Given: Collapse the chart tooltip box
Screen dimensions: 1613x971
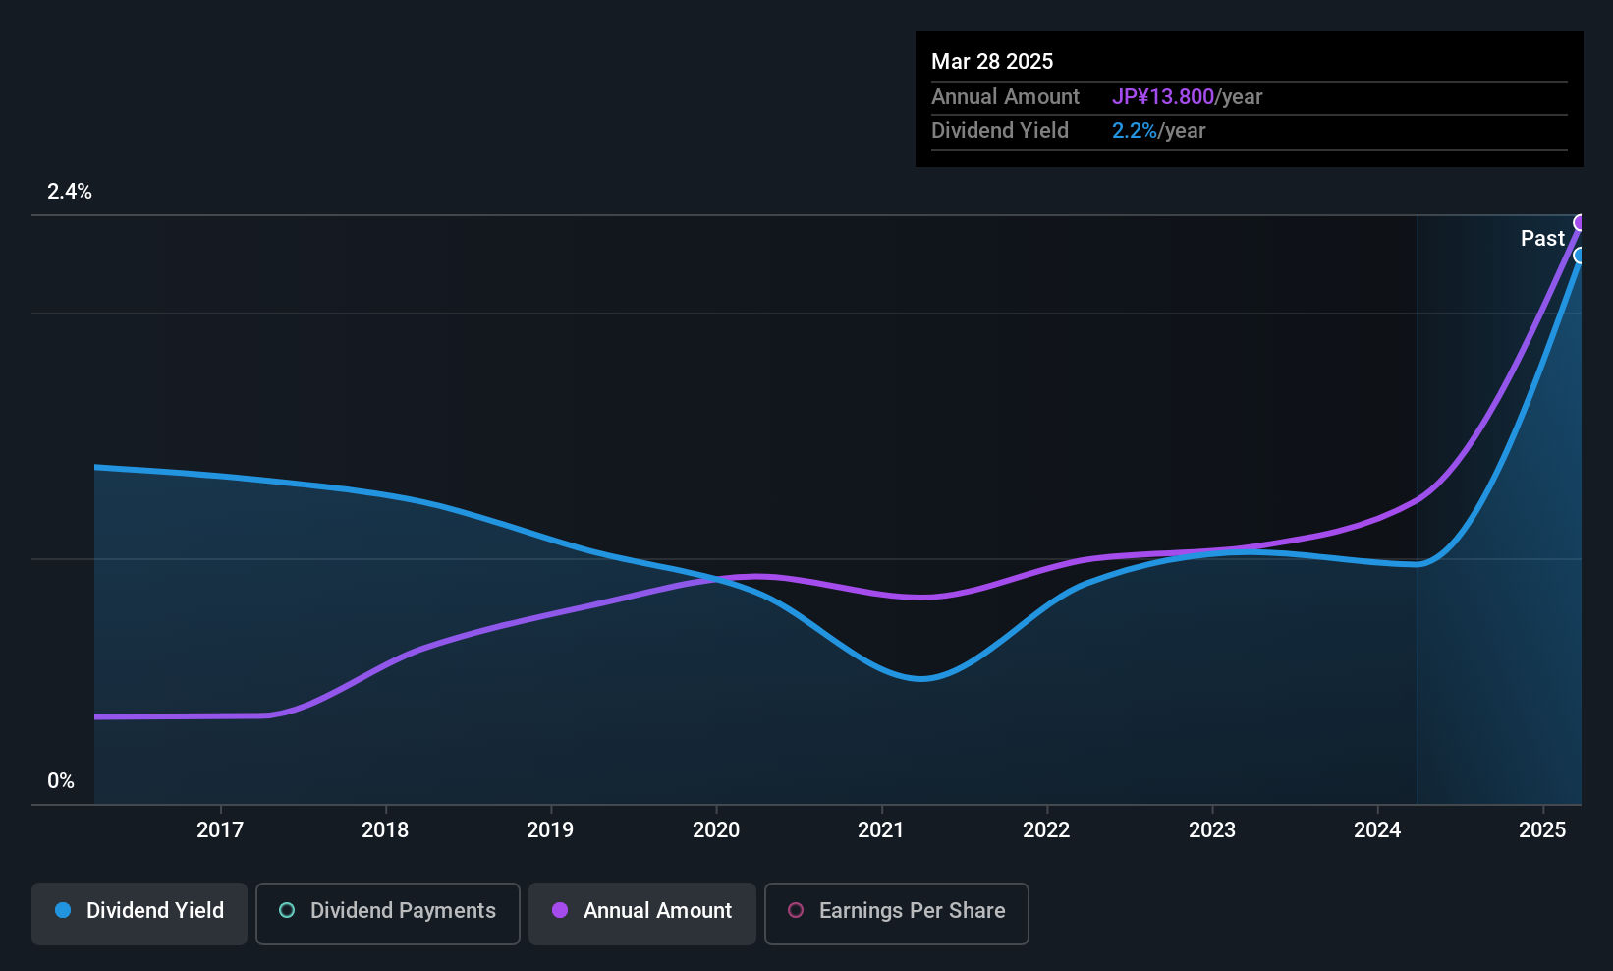Looking at the screenshot, I should pyautogui.click(x=1249, y=98).
